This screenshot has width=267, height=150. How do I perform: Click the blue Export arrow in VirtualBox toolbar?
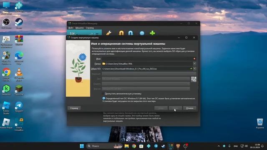131,33
